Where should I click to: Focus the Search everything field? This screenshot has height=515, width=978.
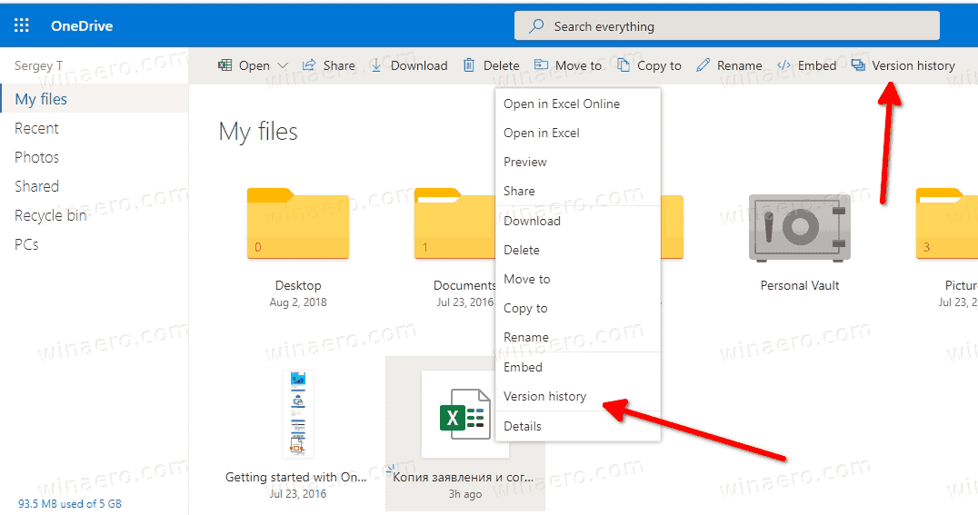(x=726, y=26)
